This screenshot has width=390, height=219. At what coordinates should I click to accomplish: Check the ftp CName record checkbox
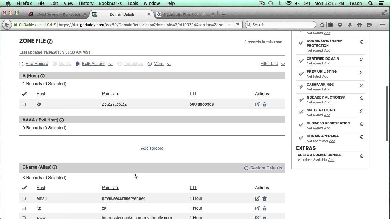24,208
